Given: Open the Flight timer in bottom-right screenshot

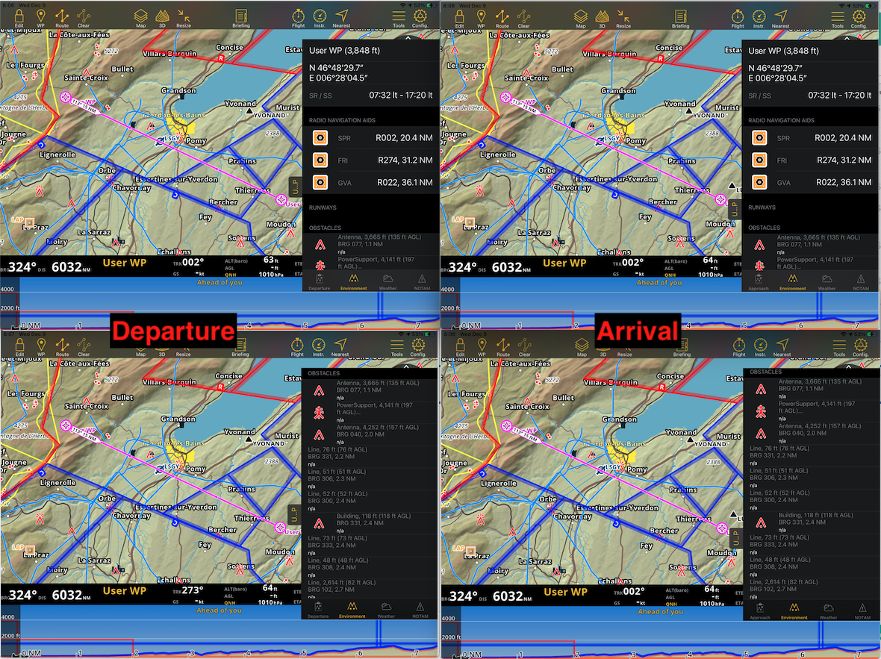Looking at the screenshot, I should 738,346.
